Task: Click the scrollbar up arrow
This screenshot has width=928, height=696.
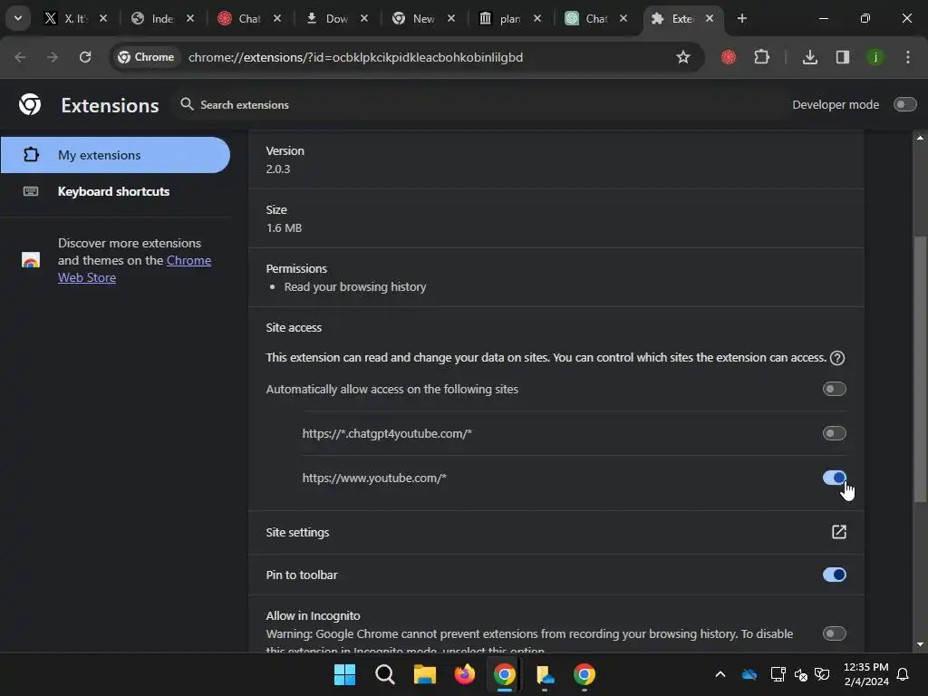Action: (x=920, y=138)
